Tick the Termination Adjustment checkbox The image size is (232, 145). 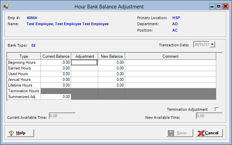[217, 109]
